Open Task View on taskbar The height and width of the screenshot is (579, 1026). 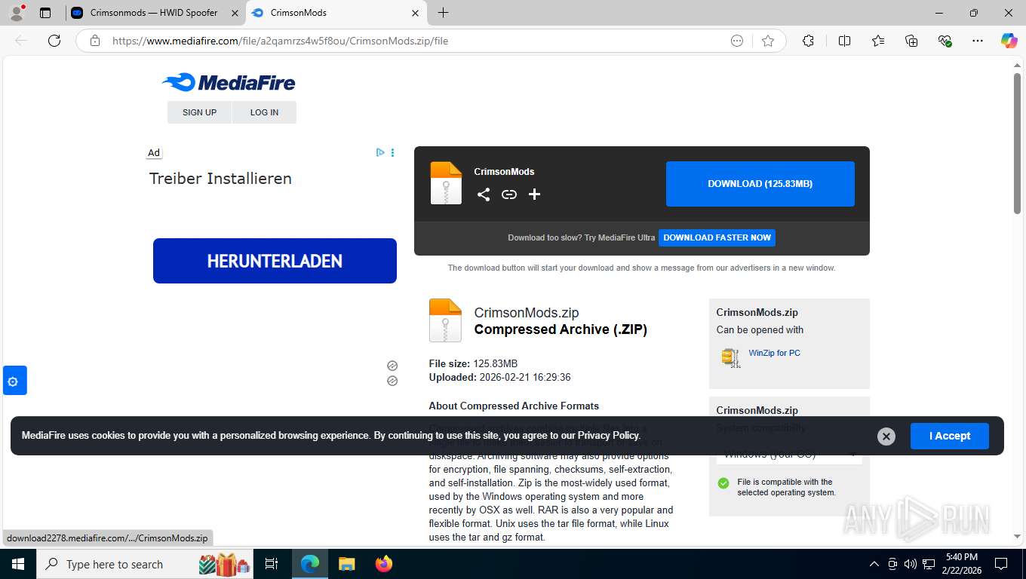(x=272, y=564)
